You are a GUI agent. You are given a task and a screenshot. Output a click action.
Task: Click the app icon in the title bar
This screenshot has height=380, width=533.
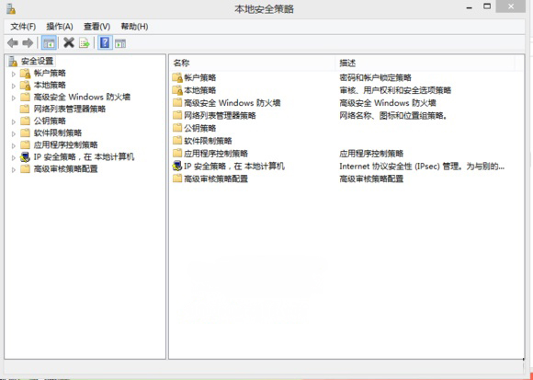(x=11, y=8)
